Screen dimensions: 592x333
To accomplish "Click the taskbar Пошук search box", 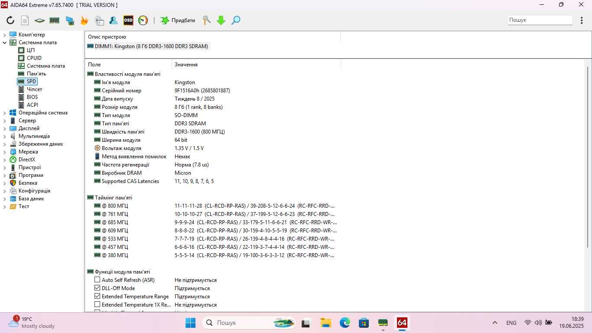I will (x=249, y=323).
